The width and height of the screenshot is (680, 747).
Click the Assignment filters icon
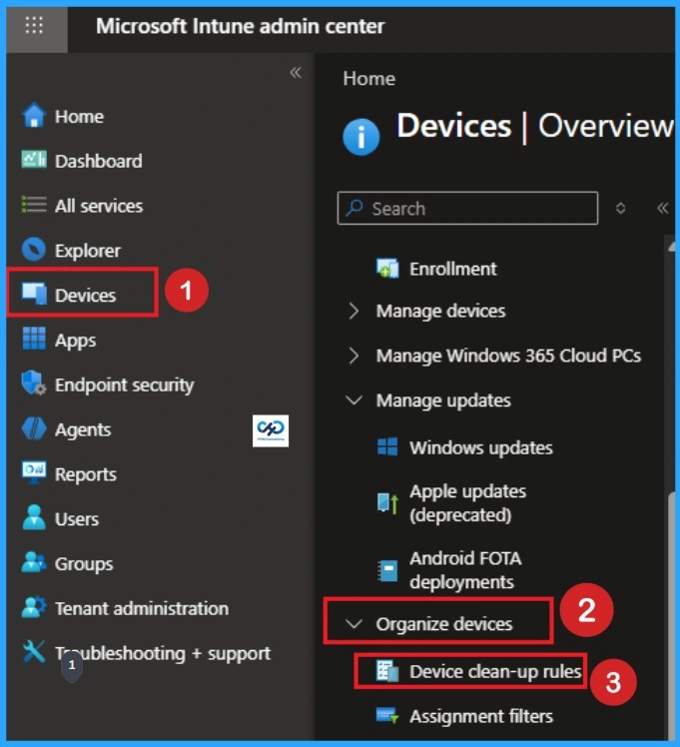(387, 716)
